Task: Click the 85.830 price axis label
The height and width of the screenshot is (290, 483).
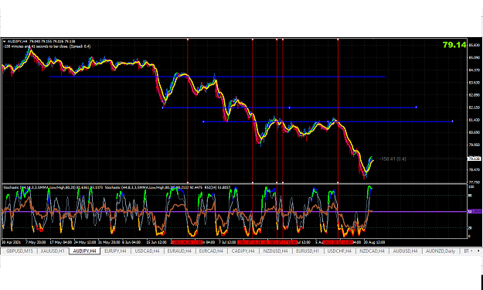Action: [474, 46]
